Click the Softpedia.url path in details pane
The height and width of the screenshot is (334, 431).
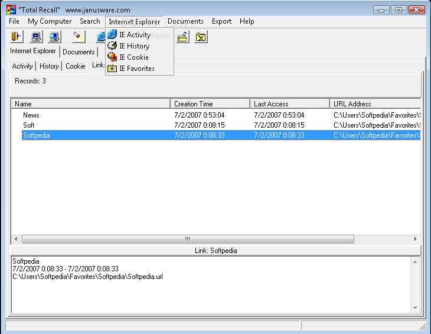[88, 277]
